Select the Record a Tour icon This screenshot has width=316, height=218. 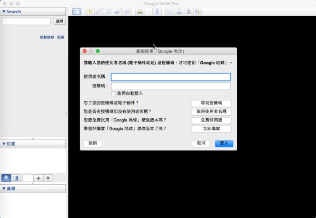tap(127, 12)
